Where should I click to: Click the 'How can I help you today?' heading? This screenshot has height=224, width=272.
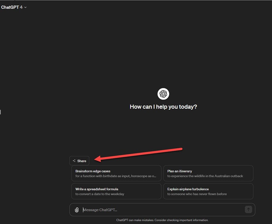click(163, 107)
